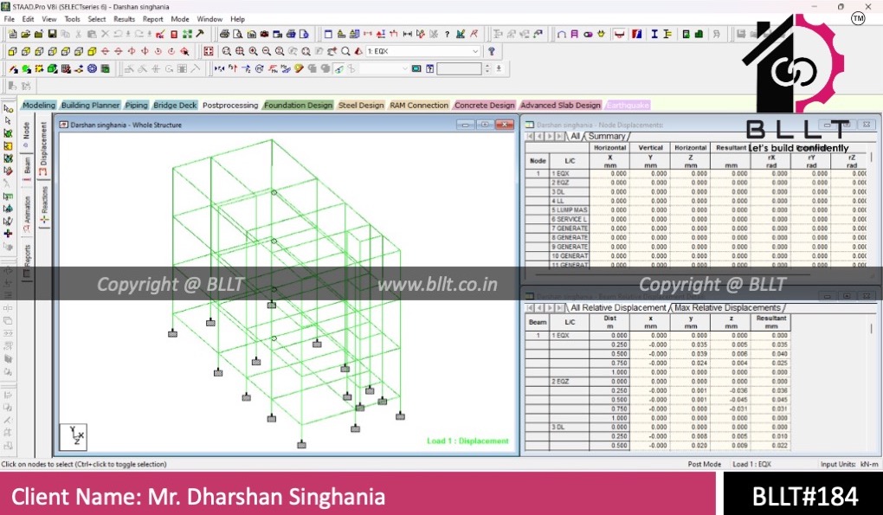Click the hammer tool icon
Image resolution: width=883 pixels, height=515 pixels.
pyautogui.click(x=200, y=34)
